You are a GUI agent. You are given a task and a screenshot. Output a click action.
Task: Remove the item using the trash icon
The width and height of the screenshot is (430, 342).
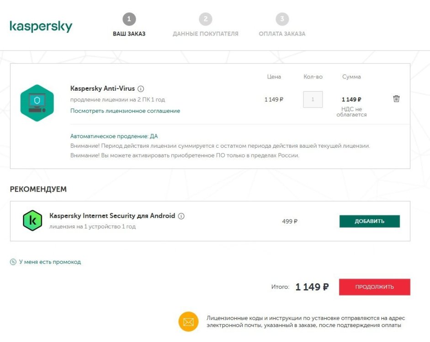click(396, 98)
